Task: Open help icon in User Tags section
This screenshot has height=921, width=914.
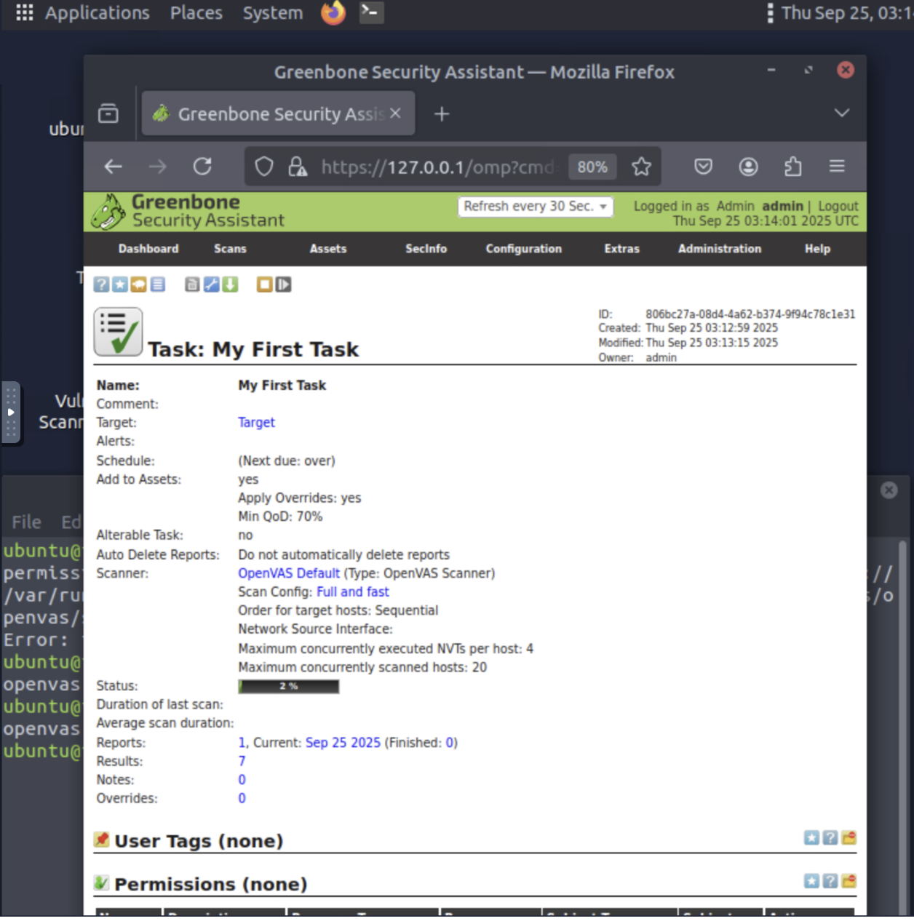Action: [830, 838]
